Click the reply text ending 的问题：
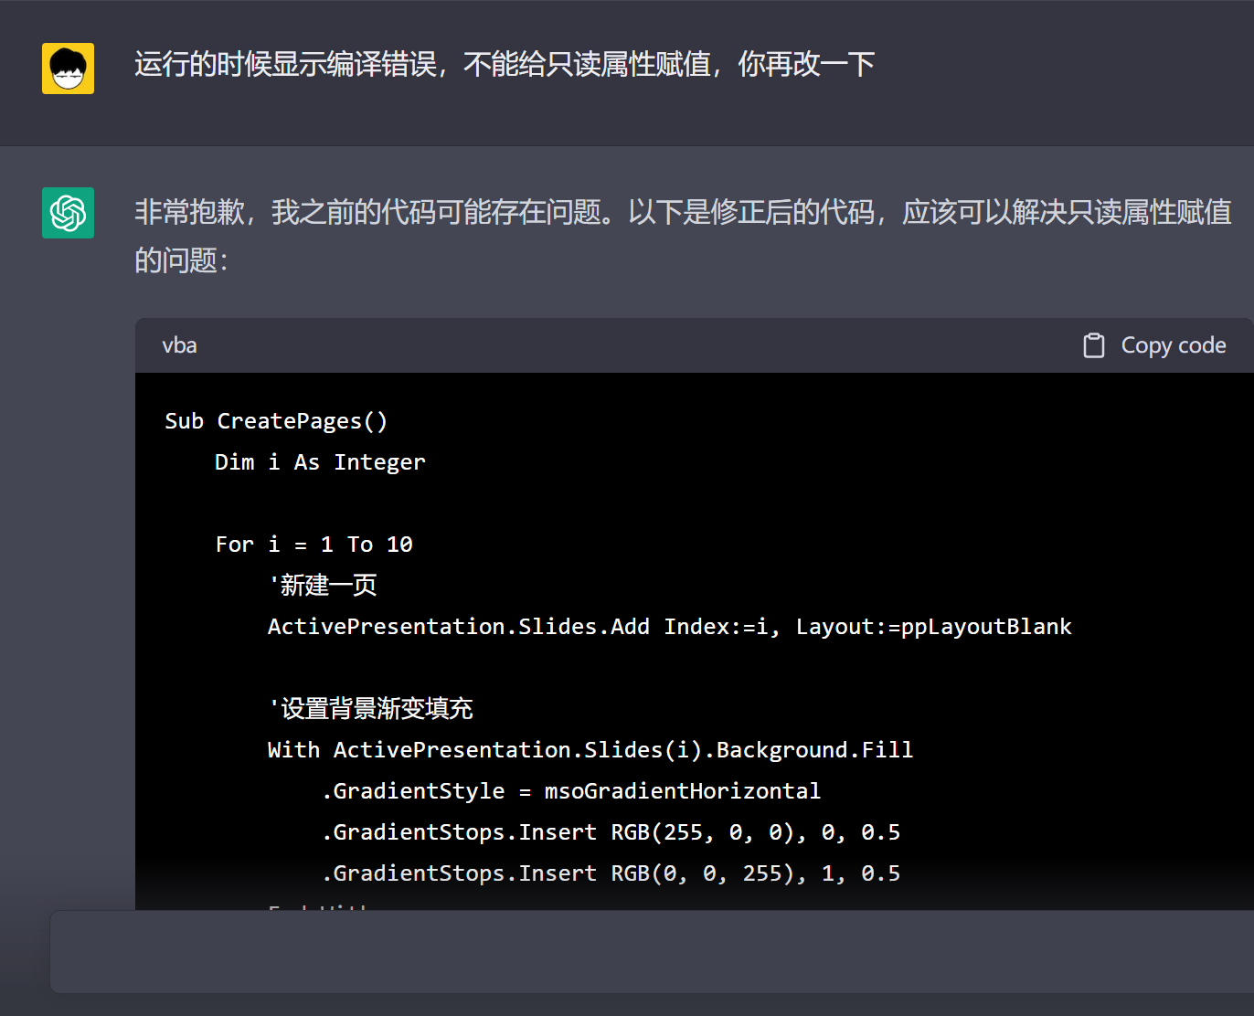1254x1016 pixels. [181, 260]
